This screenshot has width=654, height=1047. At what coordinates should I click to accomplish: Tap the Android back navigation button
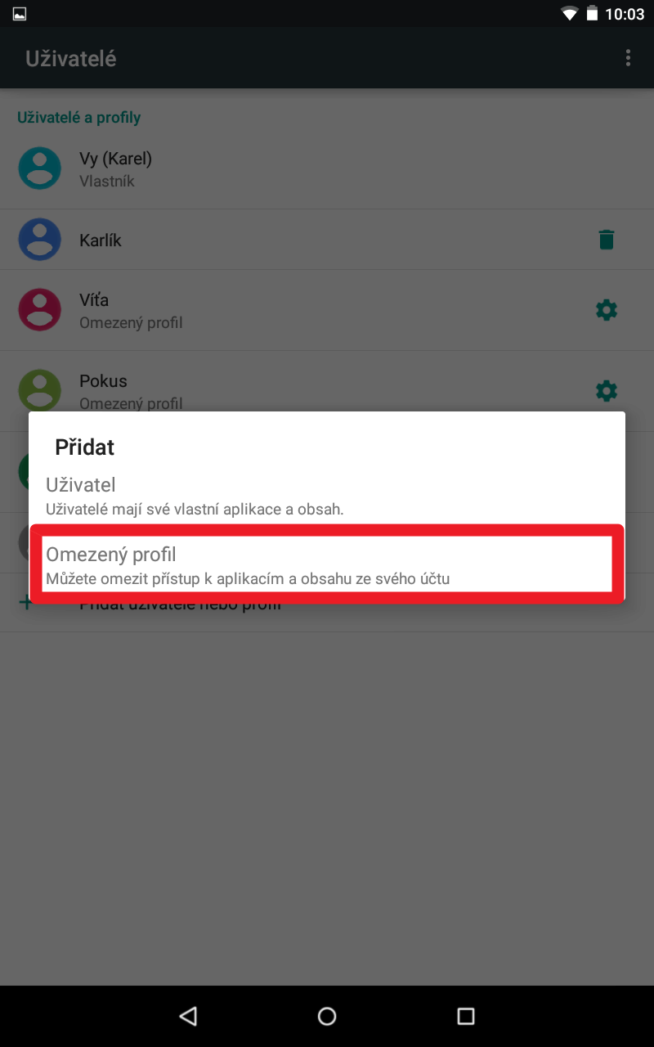(x=188, y=1016)
